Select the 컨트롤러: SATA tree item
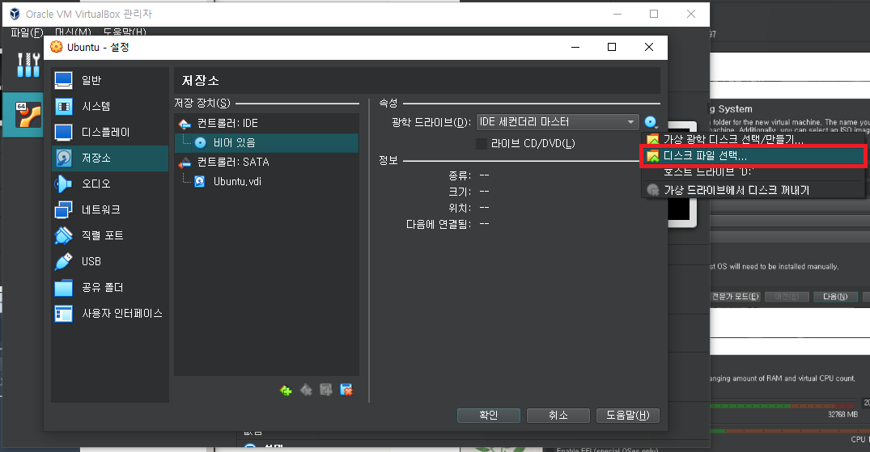 266,162
